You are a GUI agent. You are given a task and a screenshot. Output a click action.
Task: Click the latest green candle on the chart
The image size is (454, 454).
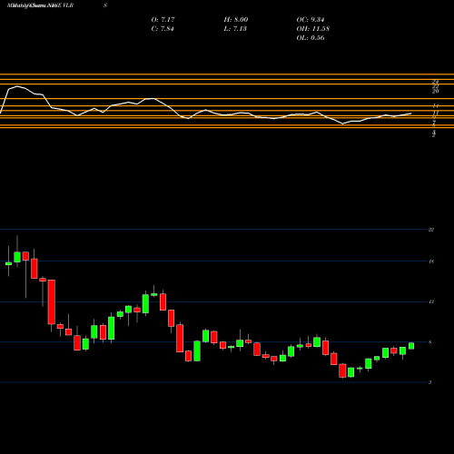(x=411, y=346)
